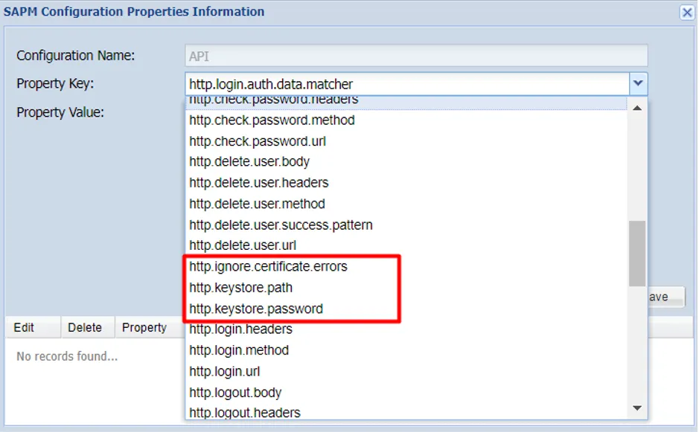
Task: Close the SAPM Configuration Properties dialog
Action: pyautogui.click(x=687, y=13)
